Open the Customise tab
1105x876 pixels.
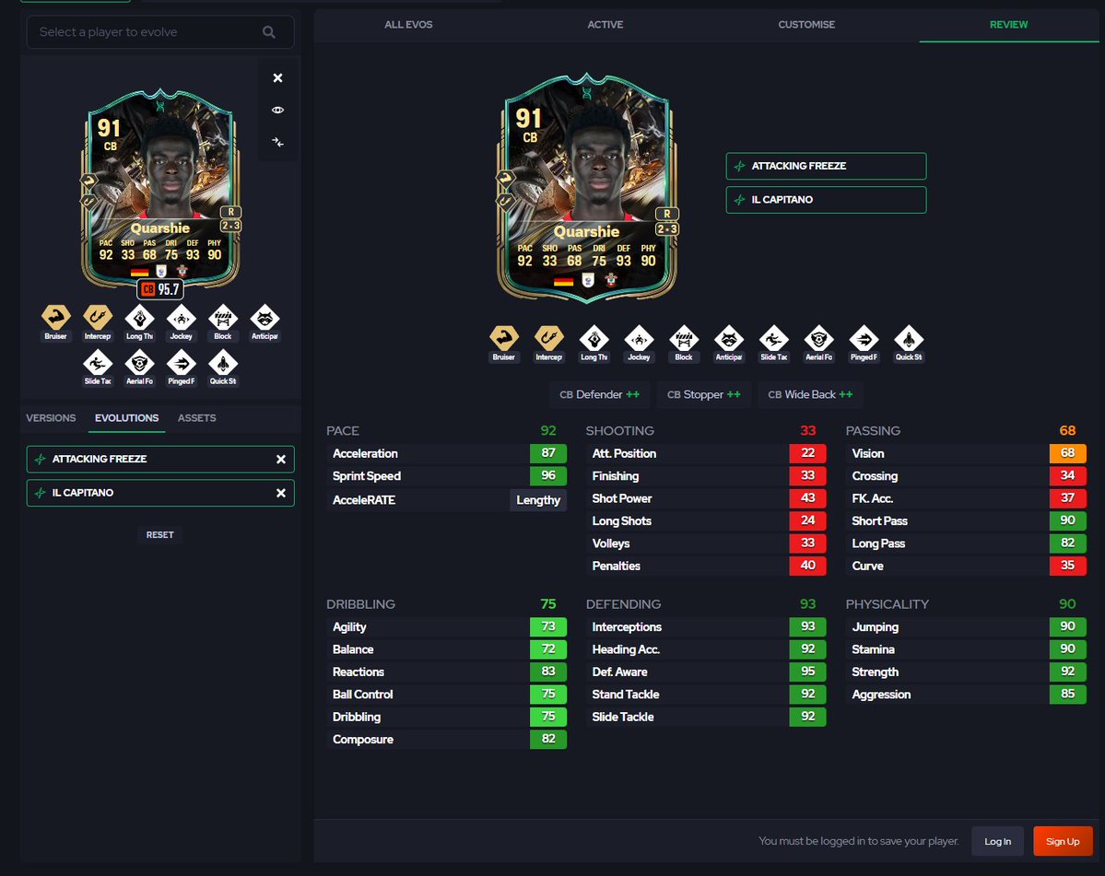point(806,25)
